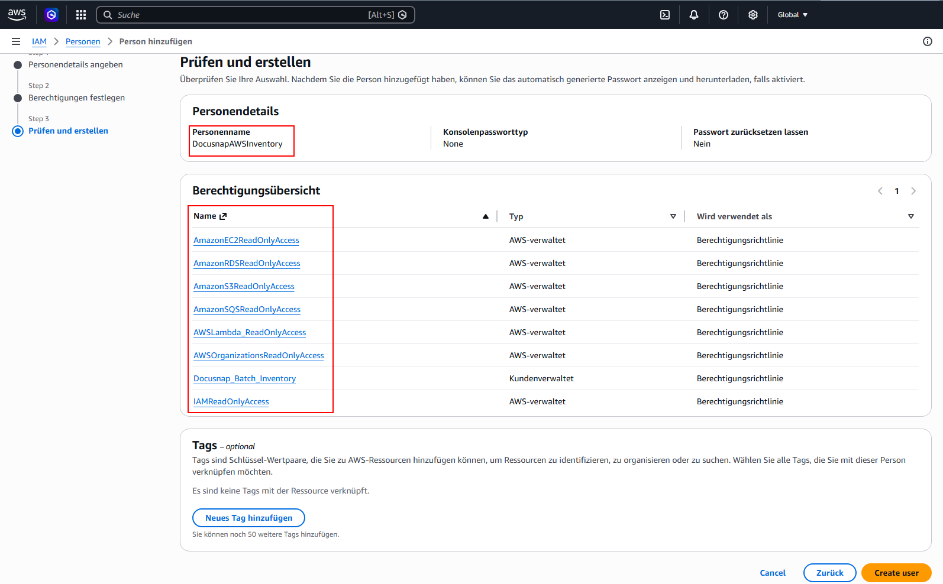Open the Wird verwendet als column sort arrow
This screenshot has width=943, height=584.
(911, 216)
